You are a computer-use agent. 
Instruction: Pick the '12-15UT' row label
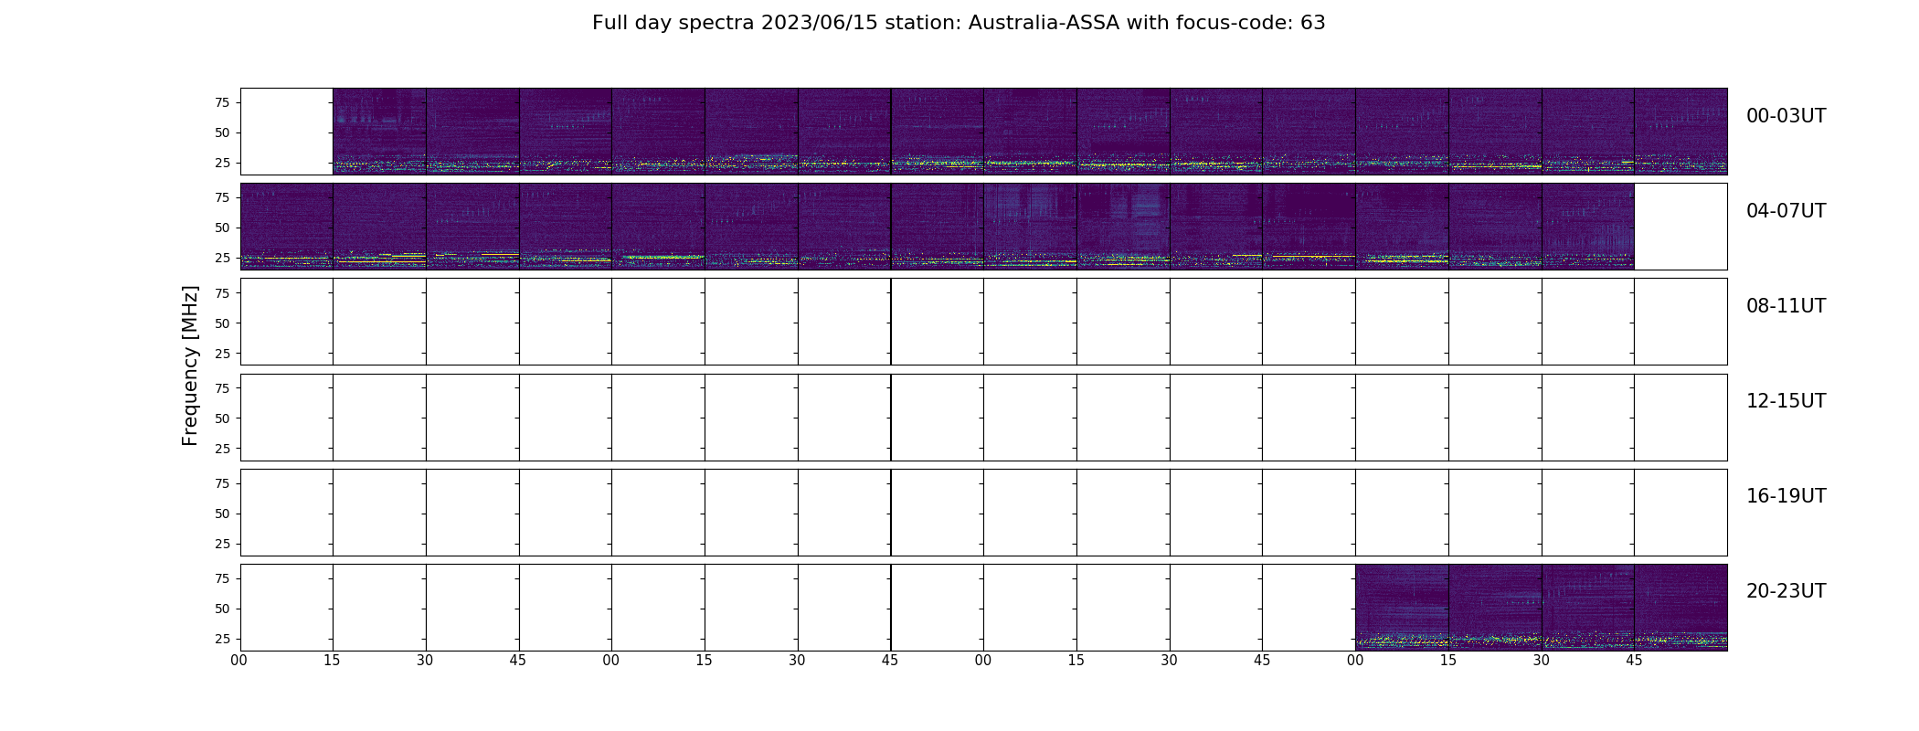(1786, 401)
